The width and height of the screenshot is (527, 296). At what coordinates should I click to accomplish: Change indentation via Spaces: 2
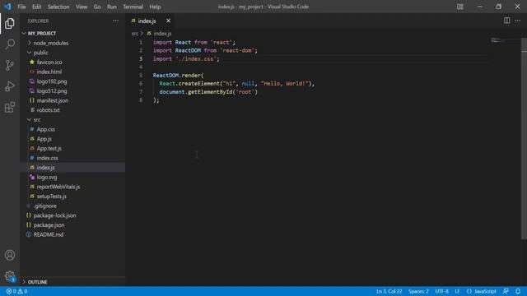pos(418,291)
